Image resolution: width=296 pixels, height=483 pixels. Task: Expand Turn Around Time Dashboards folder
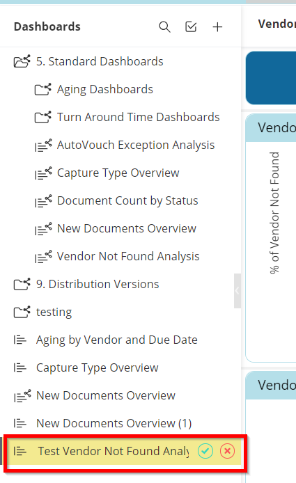coord(43,117)
